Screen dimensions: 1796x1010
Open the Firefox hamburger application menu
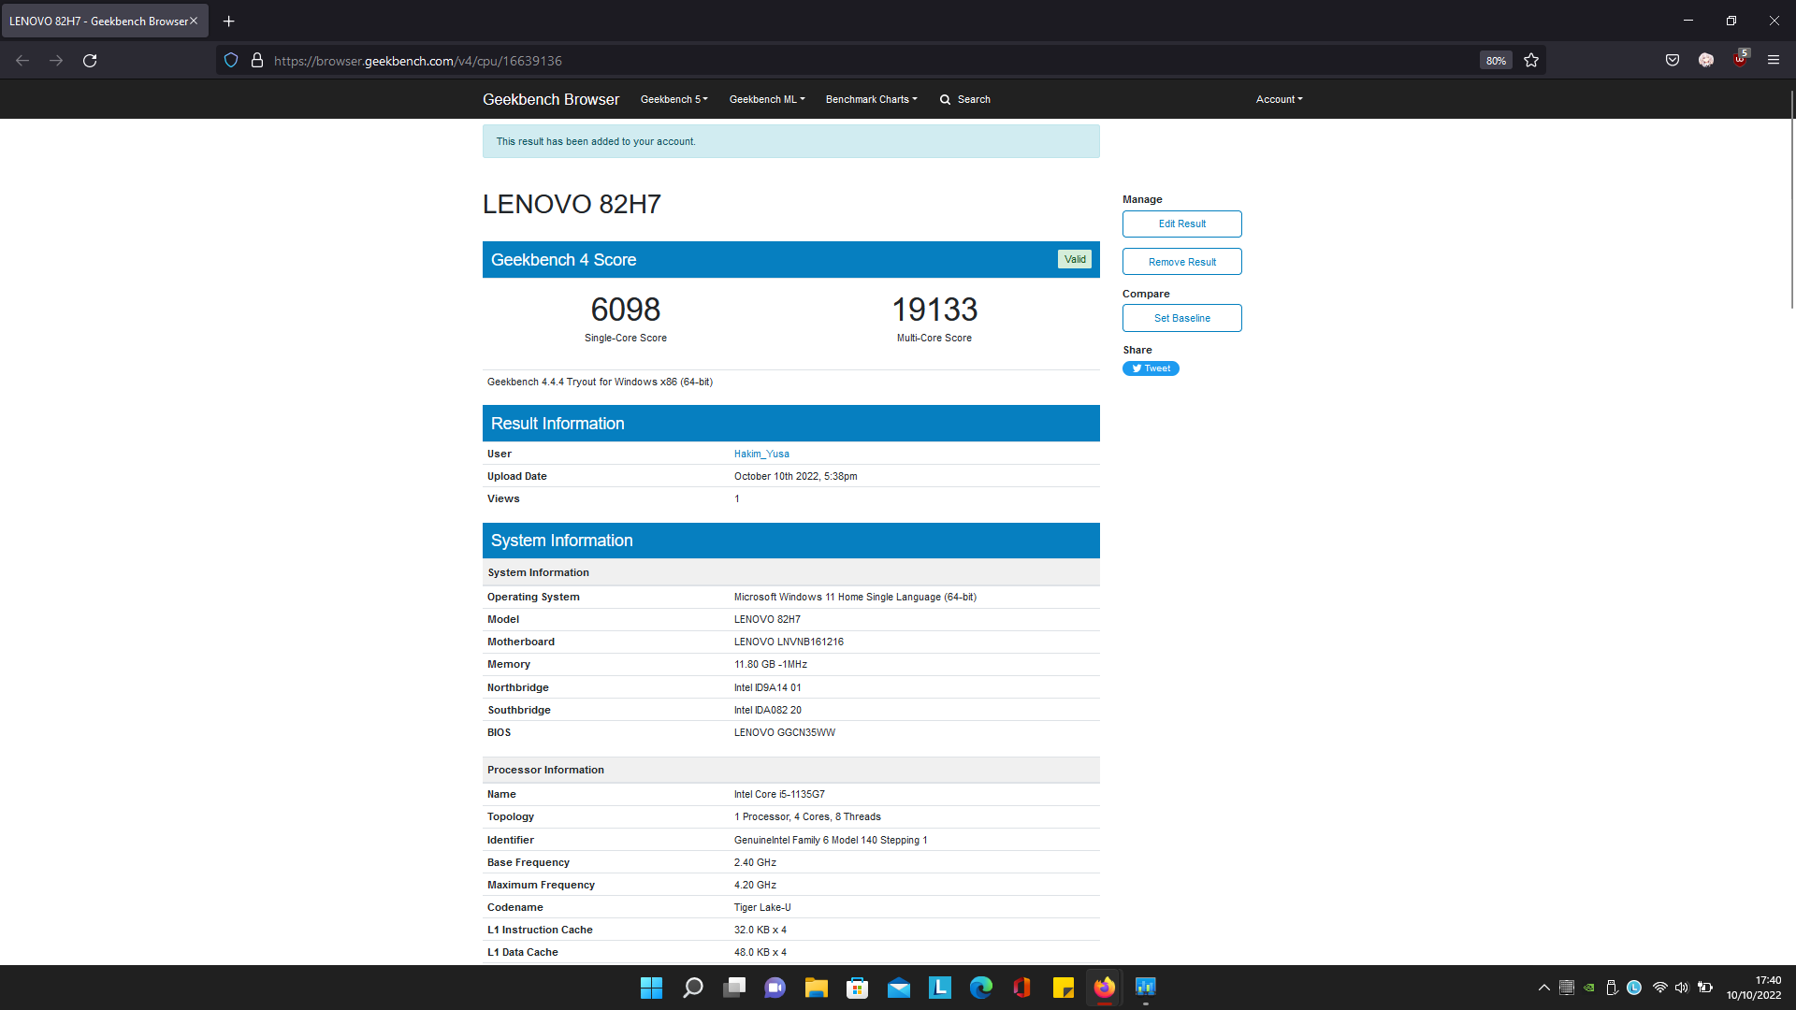pyautogui.click(x=1774, y=61)
